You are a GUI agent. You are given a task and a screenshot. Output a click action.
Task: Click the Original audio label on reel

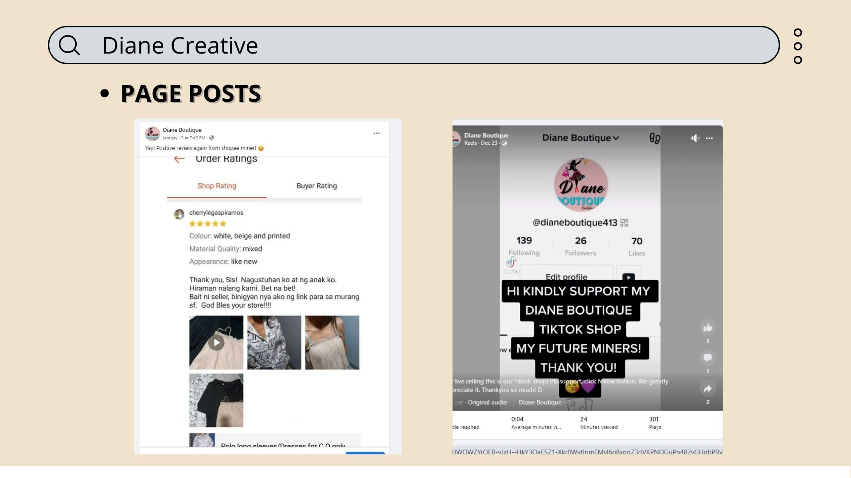click(x=487, y=402)
